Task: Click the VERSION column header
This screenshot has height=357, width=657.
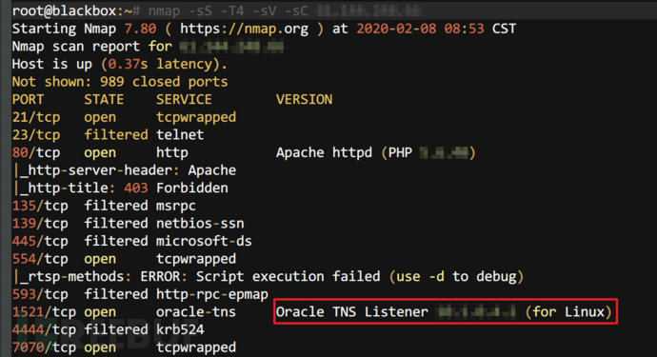Action: pos(304,99)
